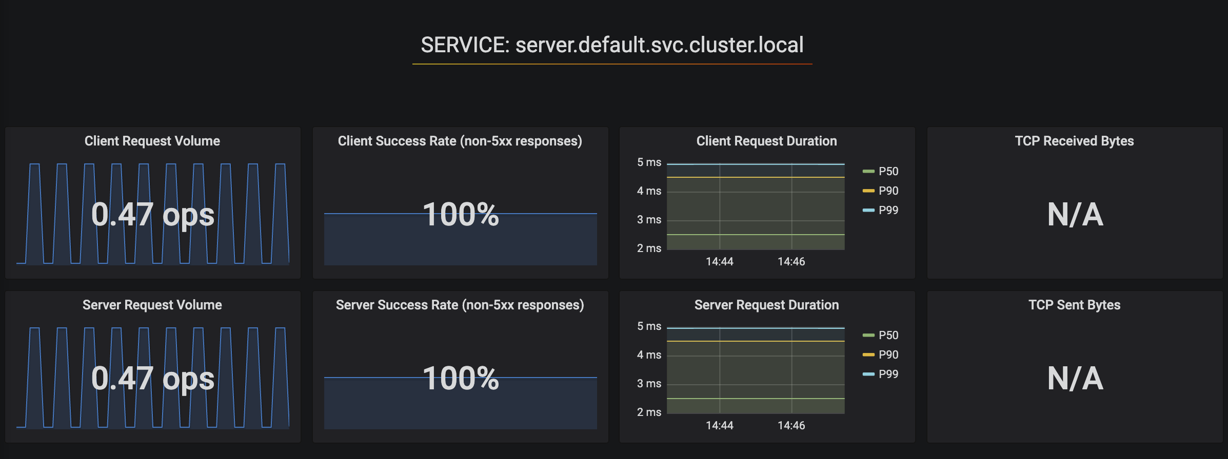Click 14:46 time label in Server Request Duration
1228x459 pixels.
click(791, 426)
